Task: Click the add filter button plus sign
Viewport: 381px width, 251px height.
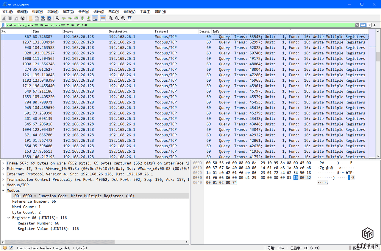Action: coord(375,25)
